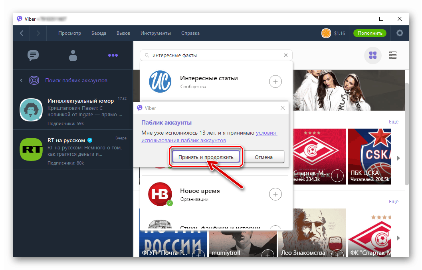Clear search query with the X icon
Viewport: 422px width, 270px height.
[x=286, y=55]
